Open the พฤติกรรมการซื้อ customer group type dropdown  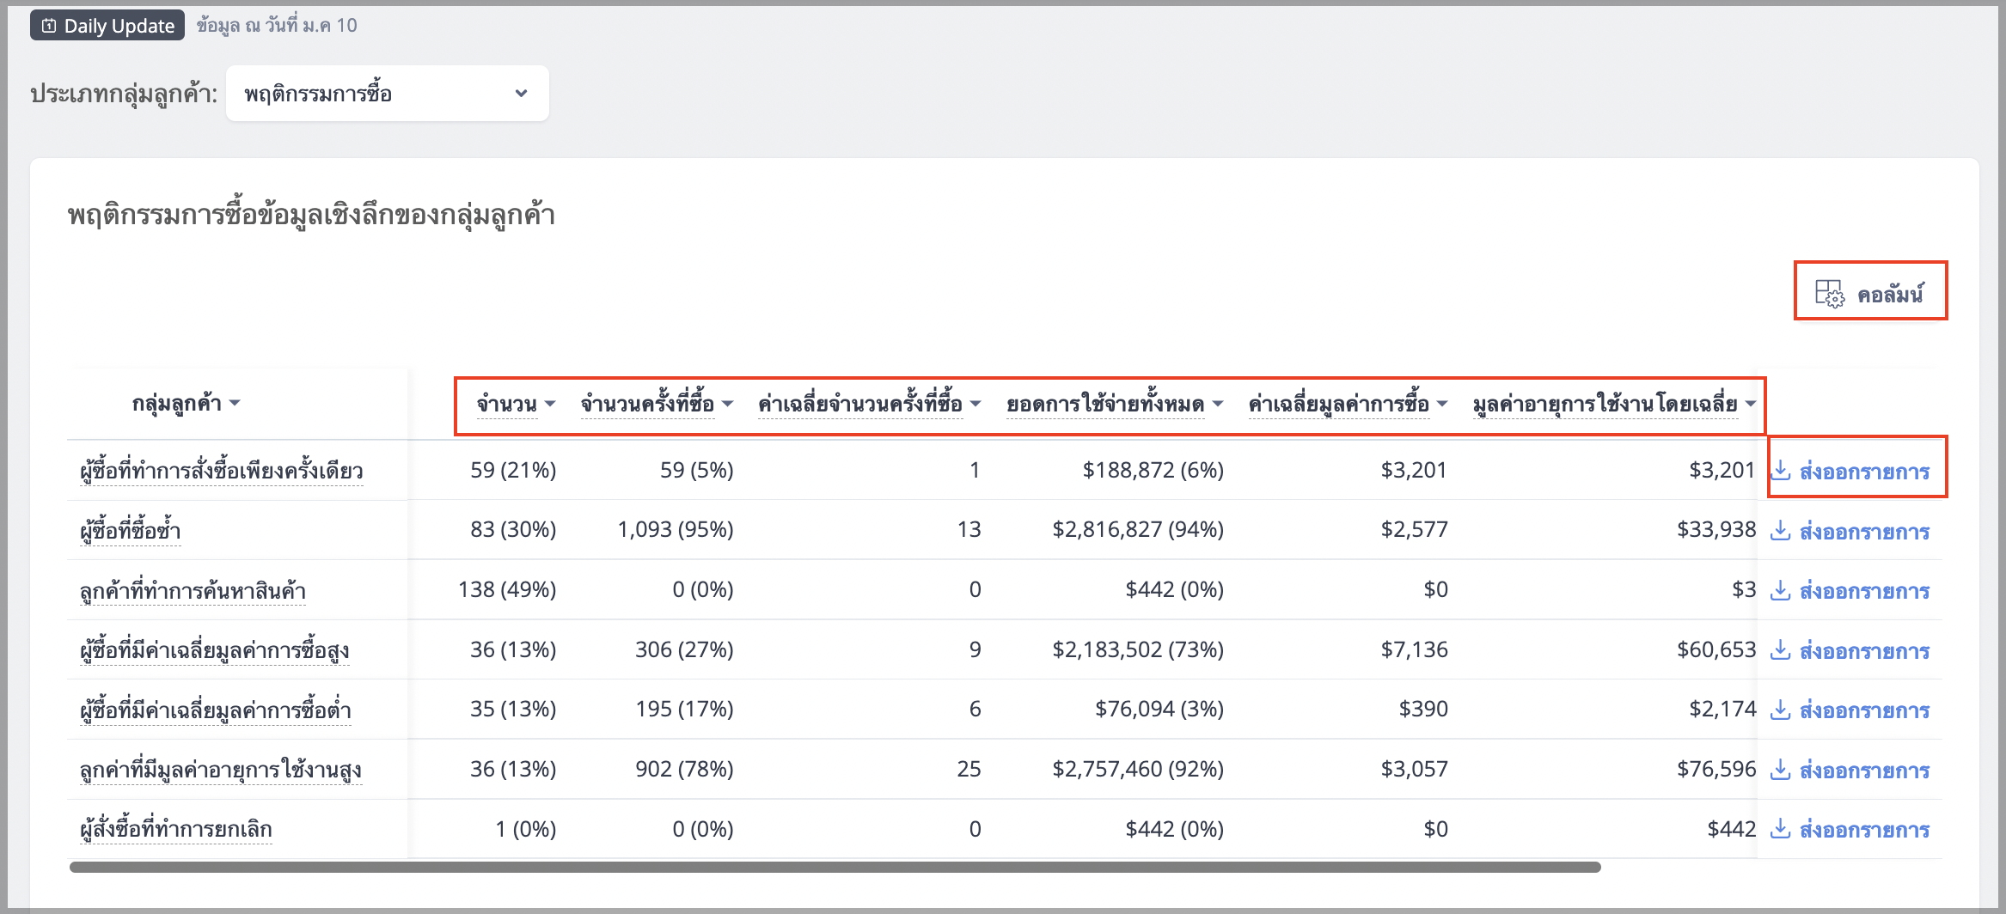pyautogui.click(x=387, y=94)
